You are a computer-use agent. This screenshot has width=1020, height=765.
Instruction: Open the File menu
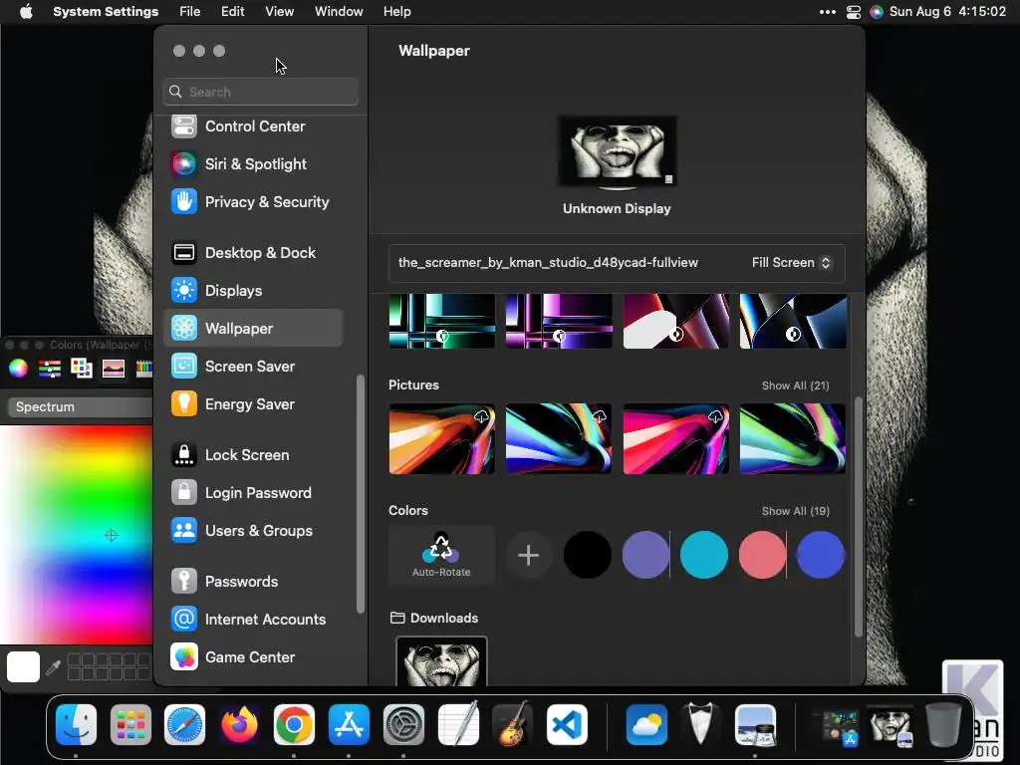tap(190, 12)
